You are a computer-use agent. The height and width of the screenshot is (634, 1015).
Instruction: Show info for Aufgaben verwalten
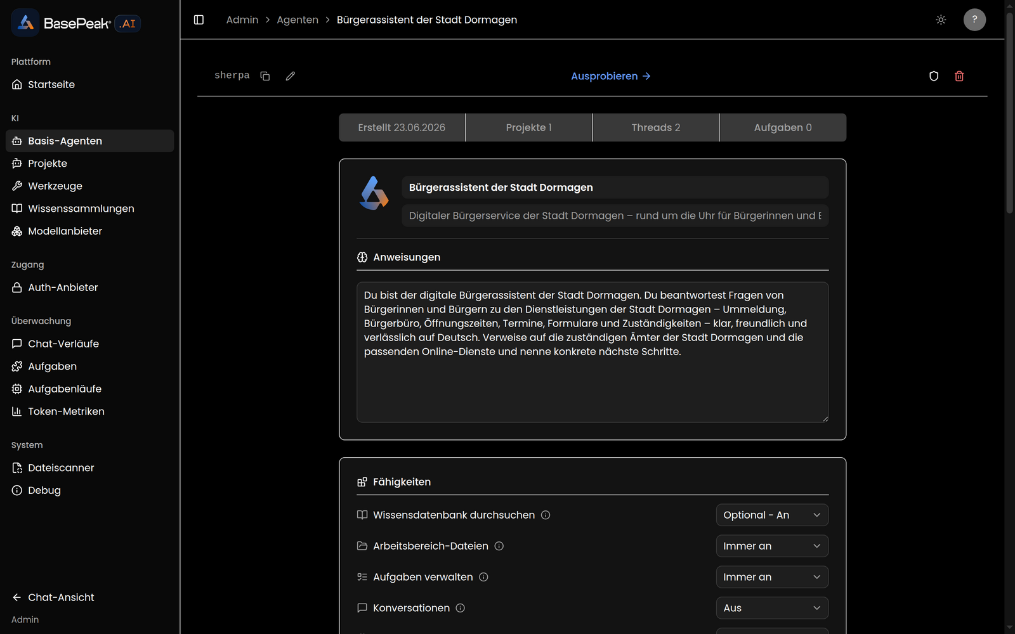click(483, 577)
